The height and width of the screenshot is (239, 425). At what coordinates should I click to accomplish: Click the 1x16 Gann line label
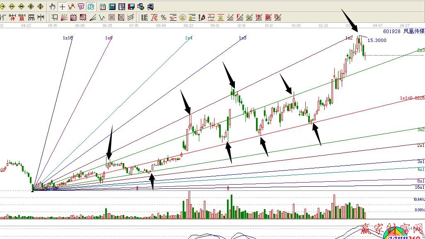[68, 38]
